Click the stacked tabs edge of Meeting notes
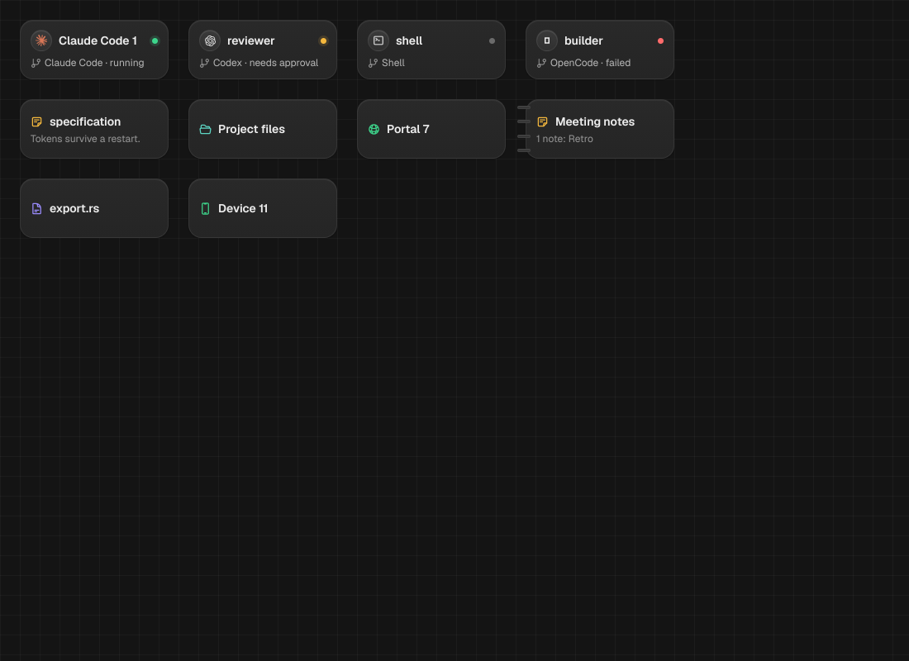The image size is (909, 661). pos(523,129)
